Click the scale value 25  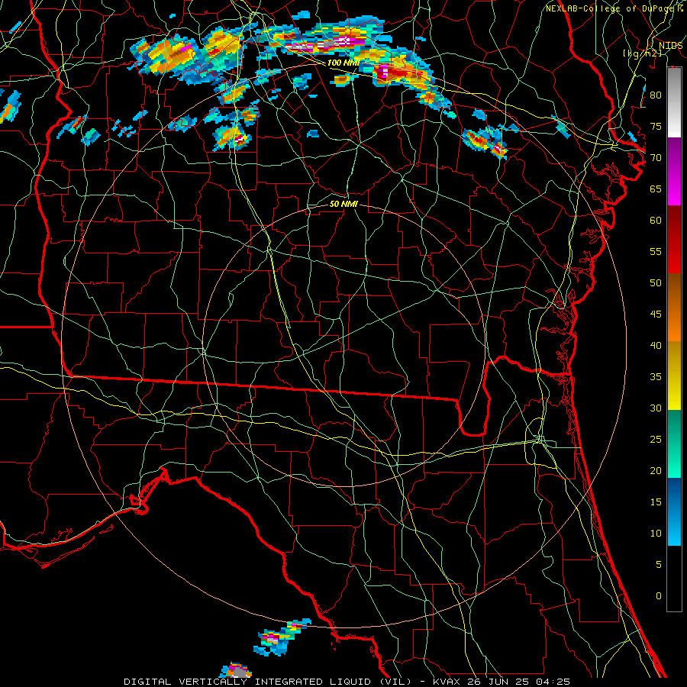(x=656, y=440)
